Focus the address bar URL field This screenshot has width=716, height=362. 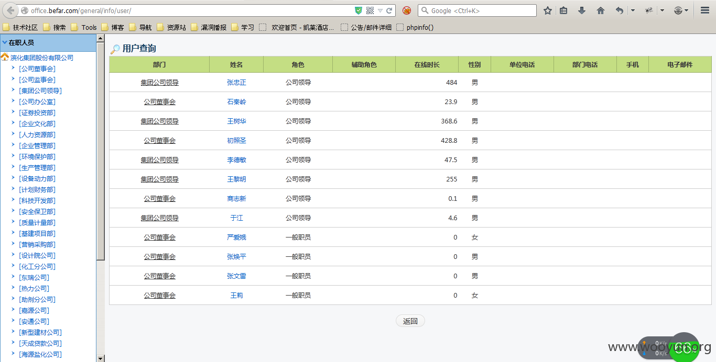[x=191, y=10]
